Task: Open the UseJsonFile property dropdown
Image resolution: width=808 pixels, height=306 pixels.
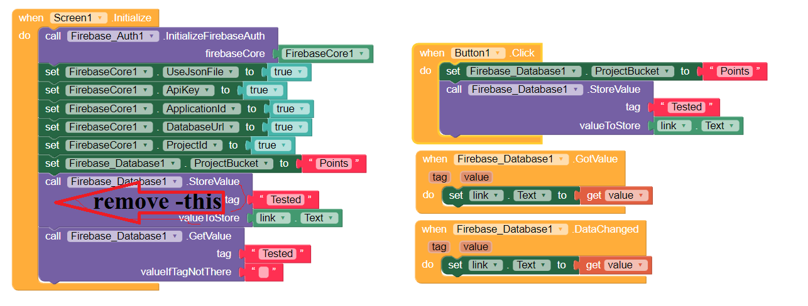Action: [199, 72]
